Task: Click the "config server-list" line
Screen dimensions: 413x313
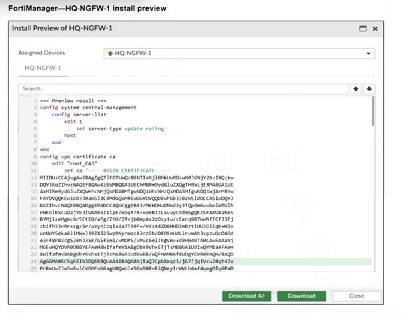Action: (79, 114)
